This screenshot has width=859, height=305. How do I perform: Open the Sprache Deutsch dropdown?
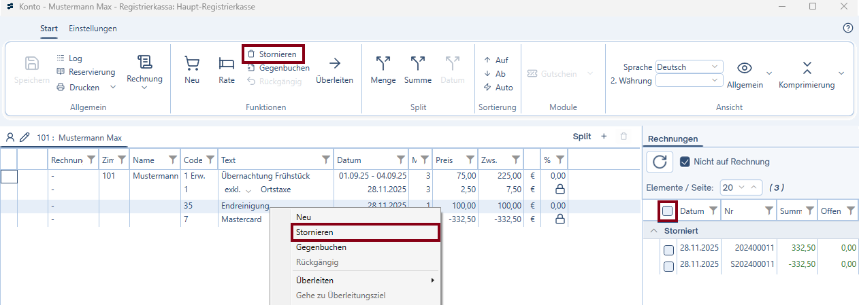[x=688, y=67]
